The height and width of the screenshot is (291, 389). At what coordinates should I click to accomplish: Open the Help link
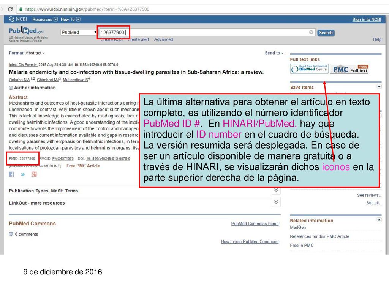(x=376, y=39)
